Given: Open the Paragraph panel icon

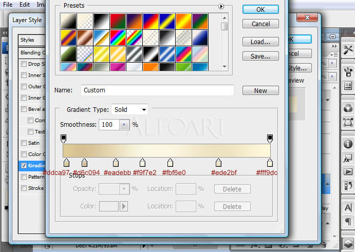Looking at the screenshot, I should (348, 221).
